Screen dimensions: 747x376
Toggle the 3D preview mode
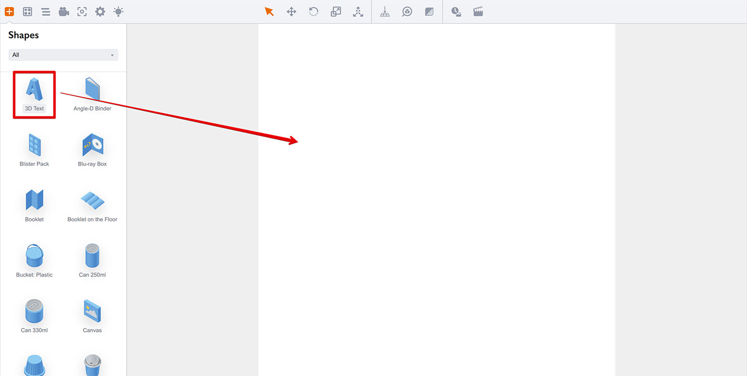coord(407,11)
